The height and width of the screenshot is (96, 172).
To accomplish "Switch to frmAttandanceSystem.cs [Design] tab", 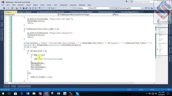I will point(81,12).
